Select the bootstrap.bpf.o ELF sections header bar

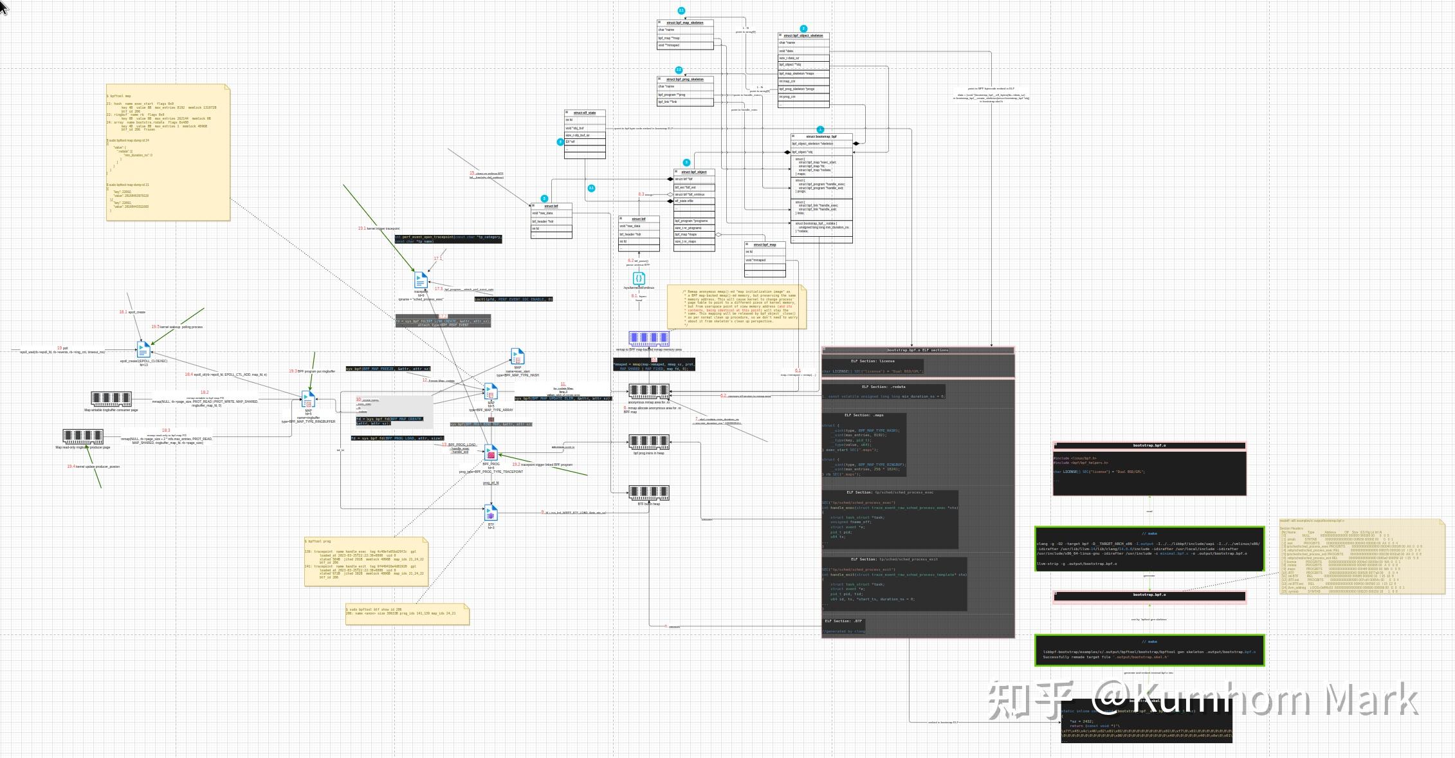(x=918, y=350)
